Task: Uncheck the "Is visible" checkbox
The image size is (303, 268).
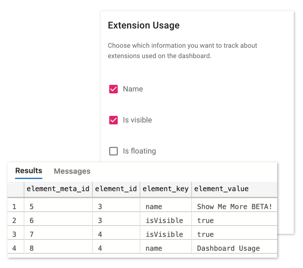Action: tap(113, 120)
